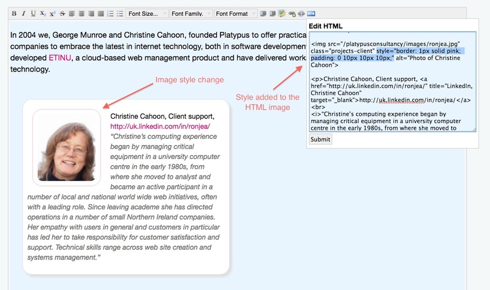This screenshot has width=490, height=290.
Task: Toggle italic formatting
Action: click(x=24, y=13)
